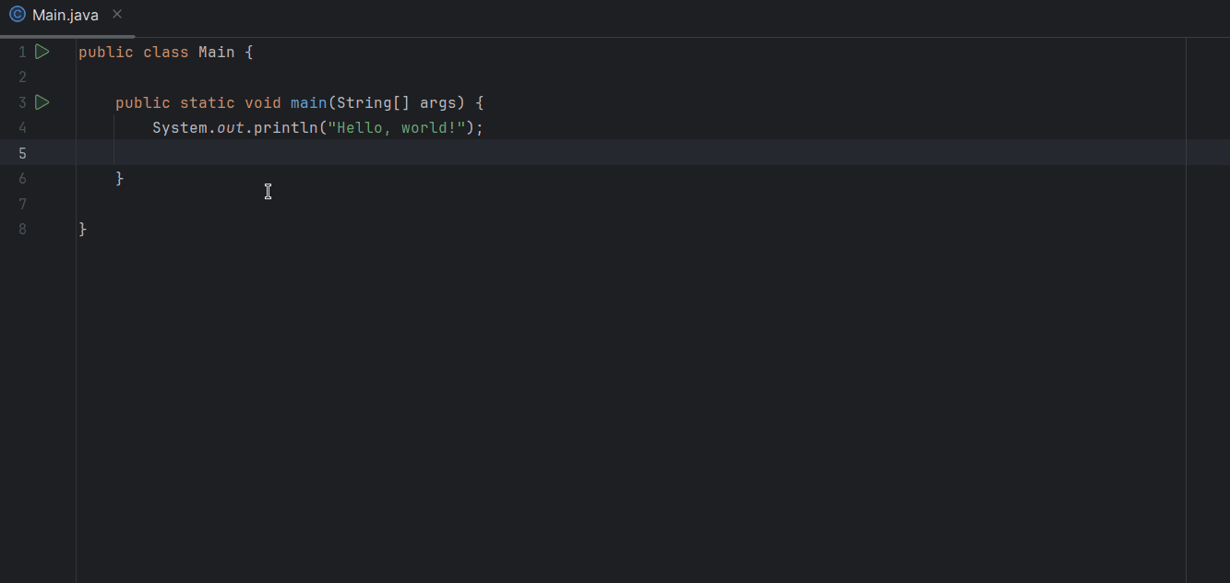
Task: Click the Java class icon on Main.java tab
Action: click(17, 15)
